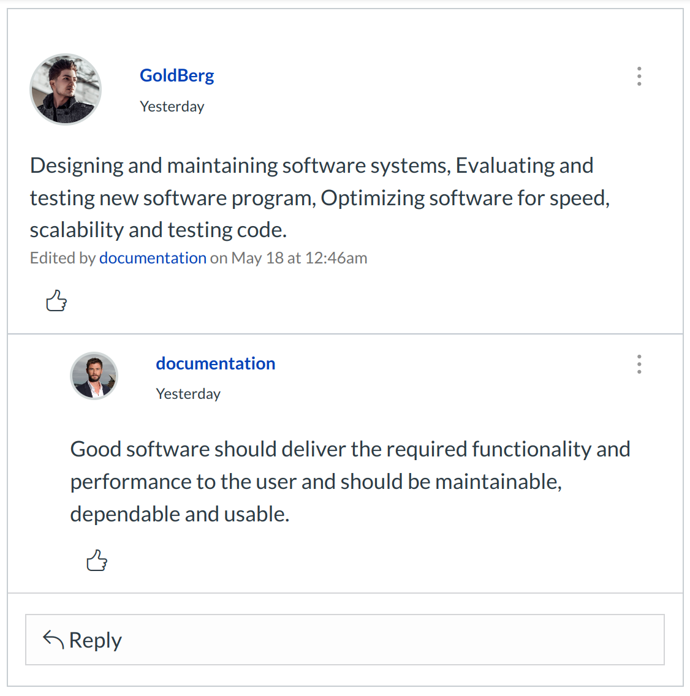Click the "Yesterday" timestamp under documentation
The width and height of the screenshot is (690, 696).
(188, 394)
